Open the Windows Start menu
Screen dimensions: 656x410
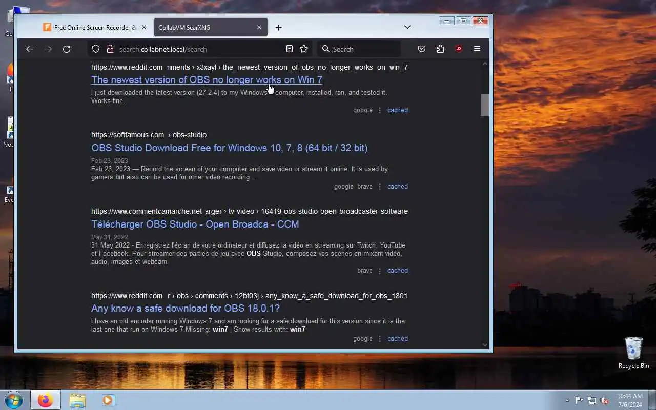(14, 400)
